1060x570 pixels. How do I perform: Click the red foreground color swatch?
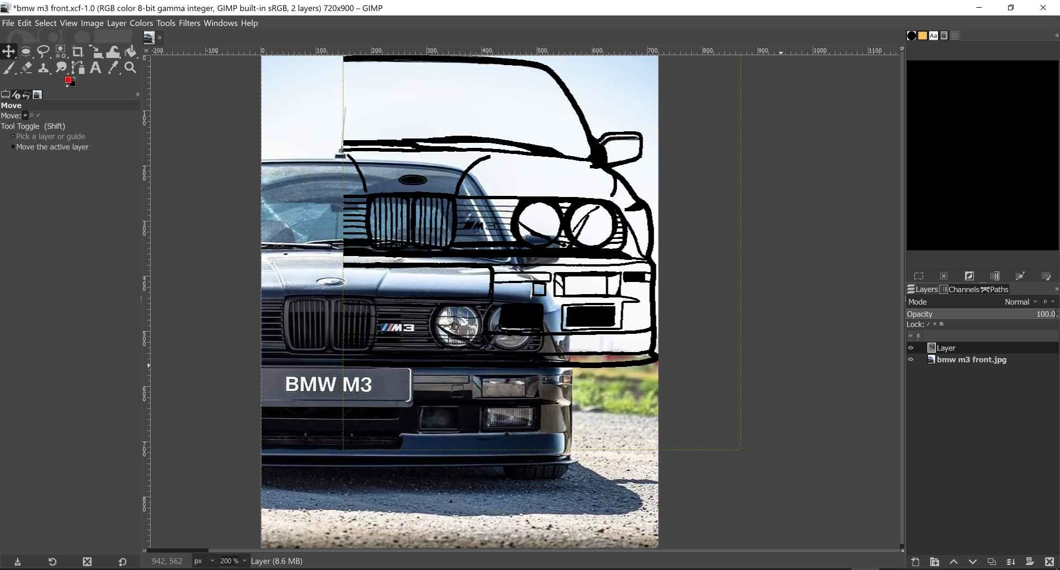point(68,80)
